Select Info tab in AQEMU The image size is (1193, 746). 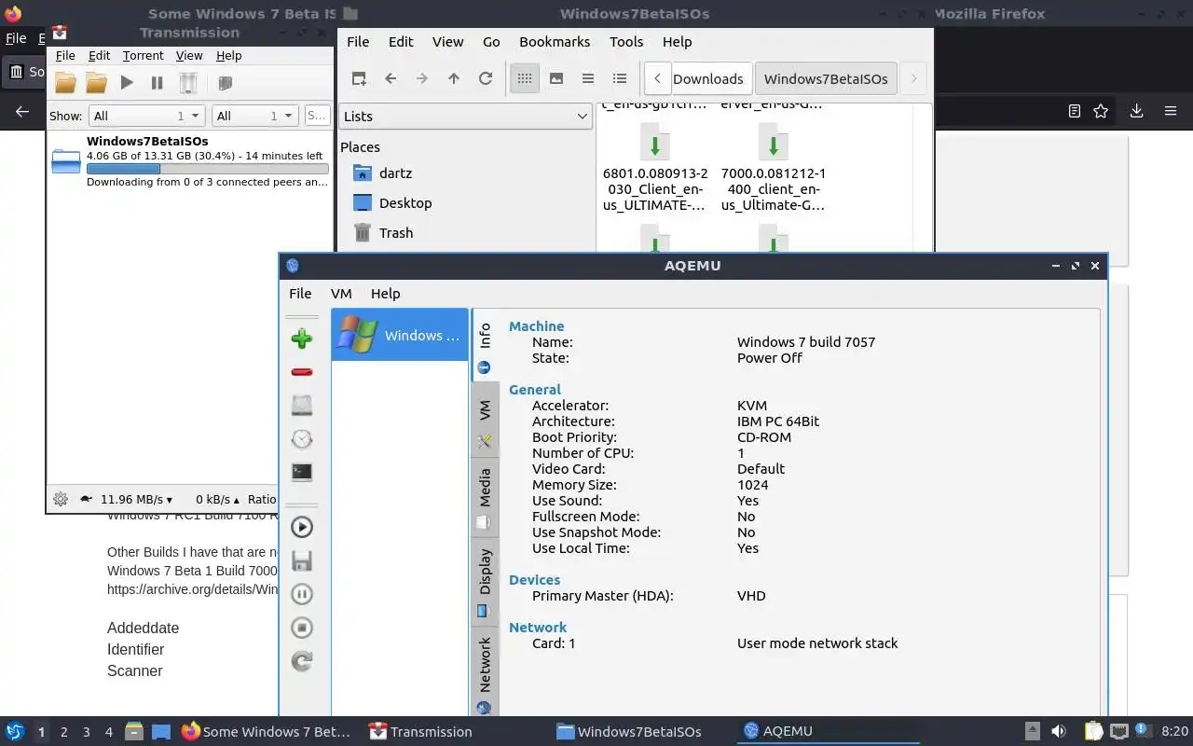click(485, 345)
